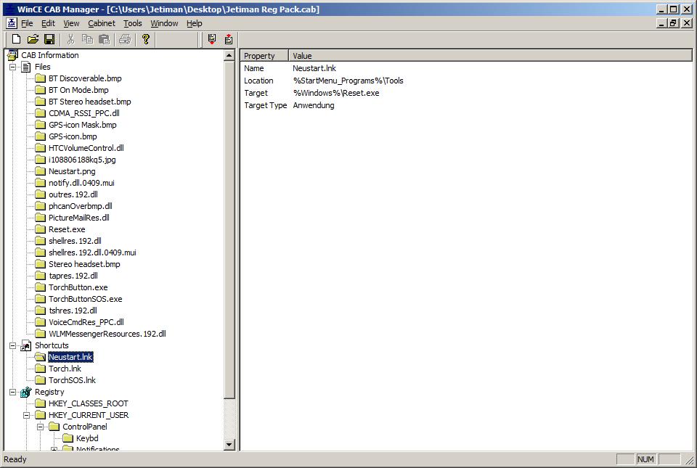Open the Cabinet menu
The image size is (697, 468).
tap(102, 23)
